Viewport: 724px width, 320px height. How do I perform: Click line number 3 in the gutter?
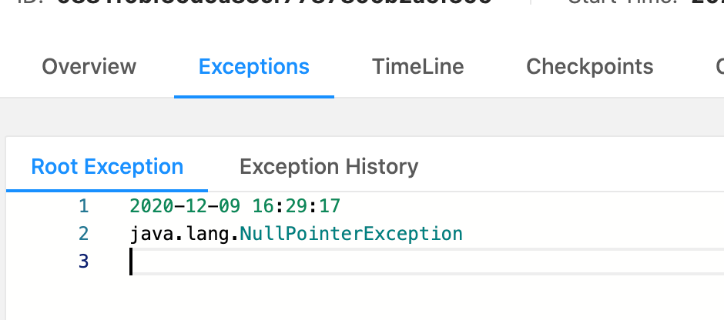(x=83, y=262)
